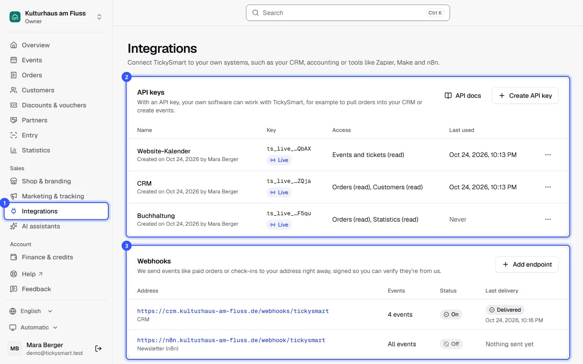Image resolution: width=583 pixels, height=364 pixels.
Task: Click the key text ts_live_…ZQja
Action: tap(289, 181)
